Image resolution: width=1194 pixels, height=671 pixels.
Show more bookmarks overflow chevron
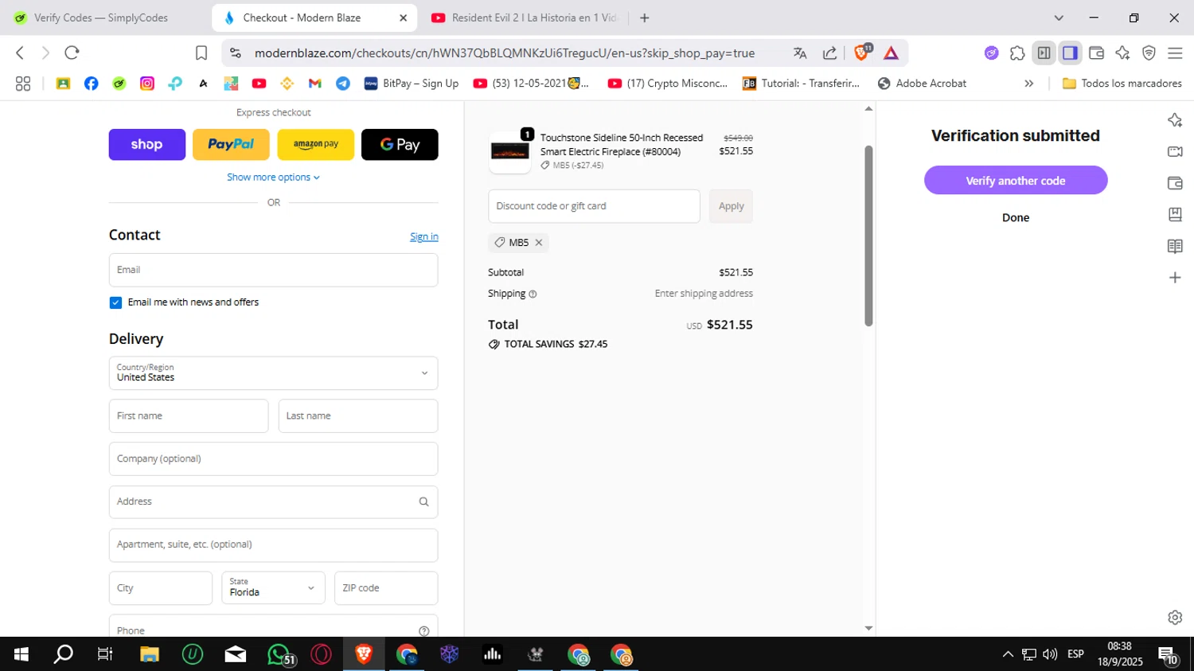(1028, 84)
